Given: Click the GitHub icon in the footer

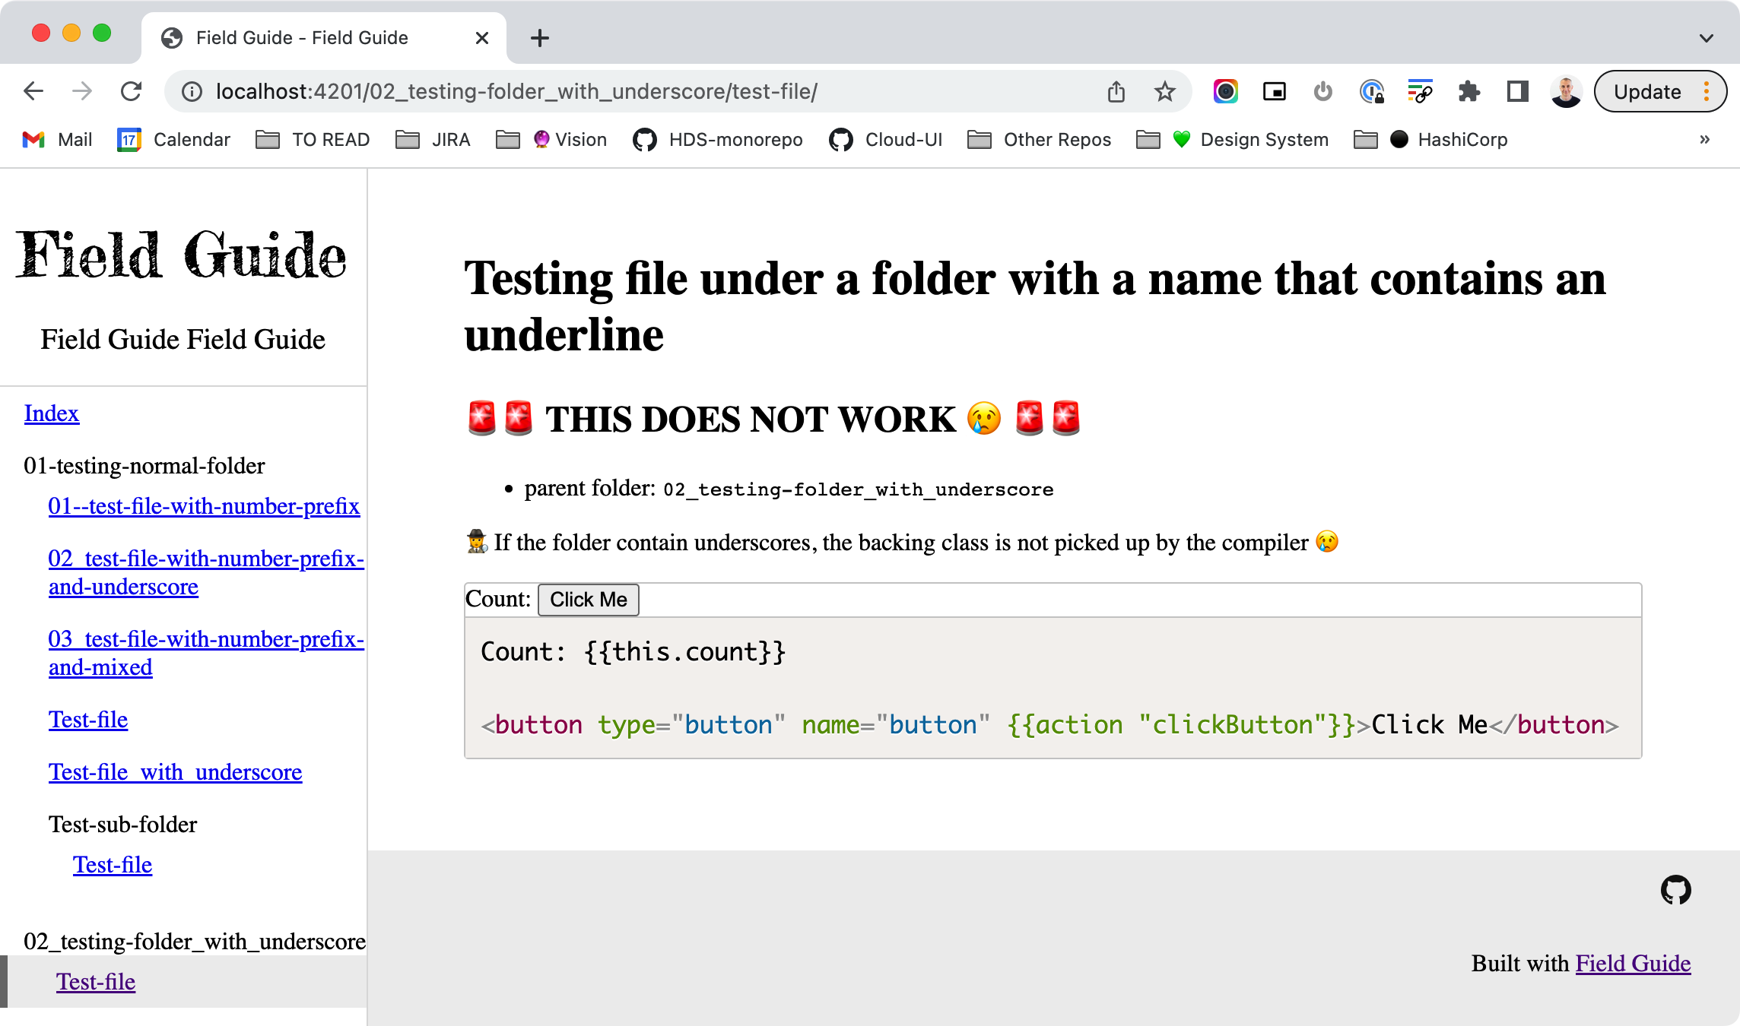Looking at the screenshot, I should click(x=1675, y=889).
